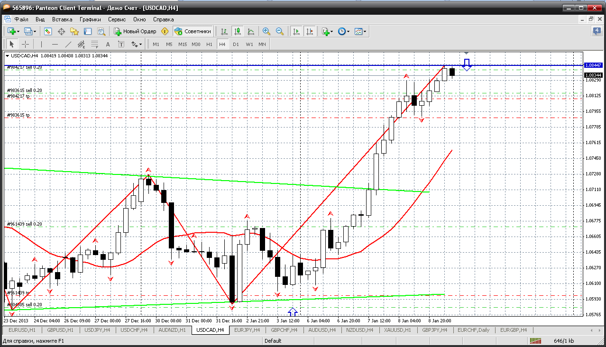This screenshot has width=606, height=347.
Task: Open the Indicators list icon
Action: (x=325, y=31)
